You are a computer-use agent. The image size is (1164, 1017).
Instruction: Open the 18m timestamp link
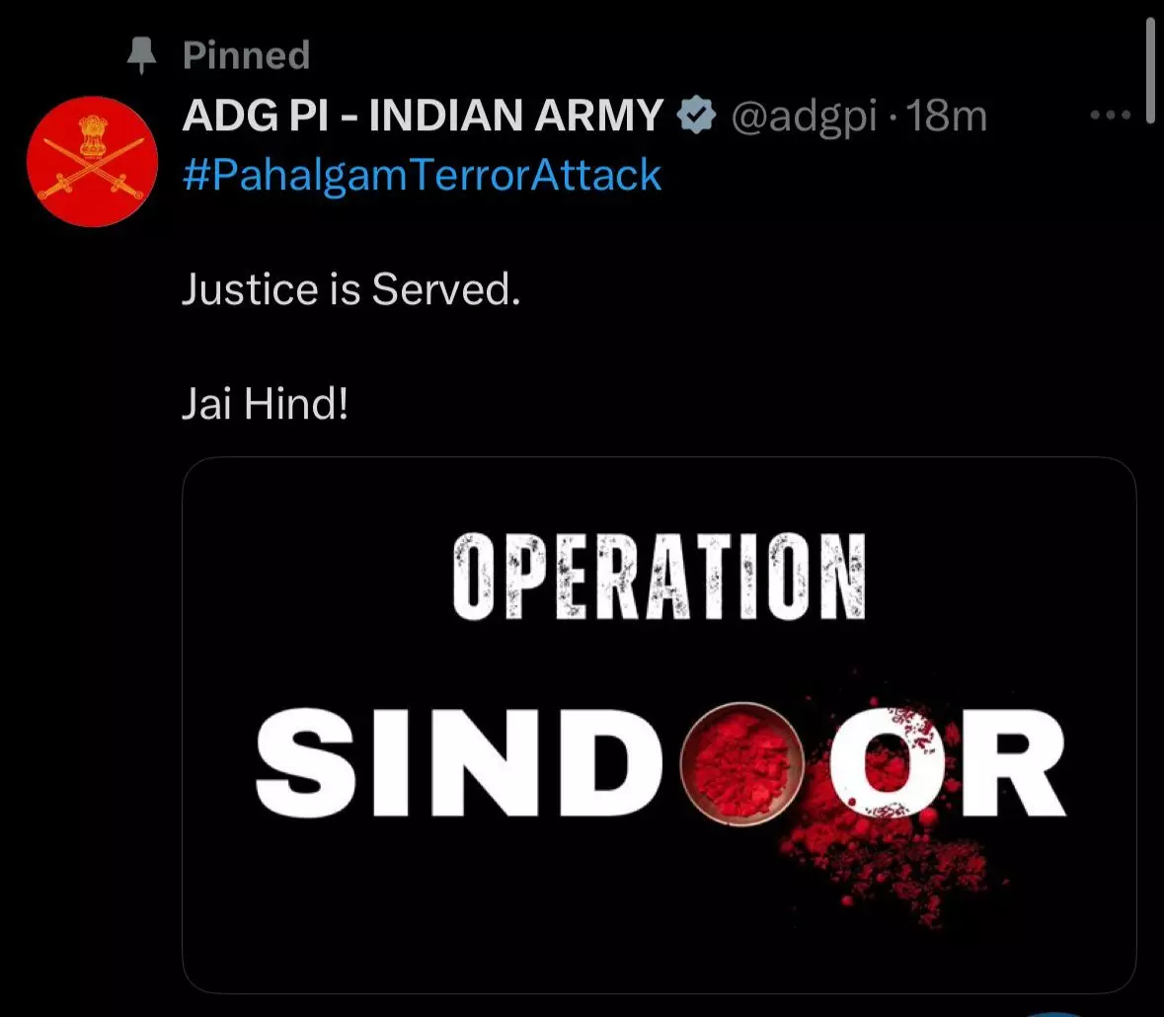tap(947, 116)
